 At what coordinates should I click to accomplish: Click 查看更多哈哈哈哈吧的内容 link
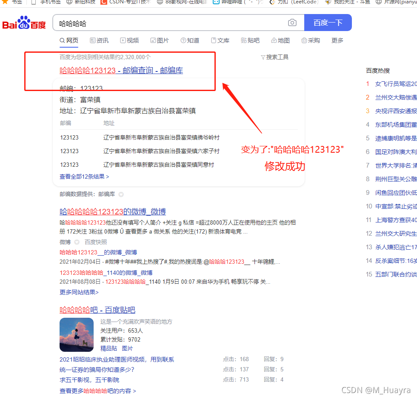pos(97,391)
